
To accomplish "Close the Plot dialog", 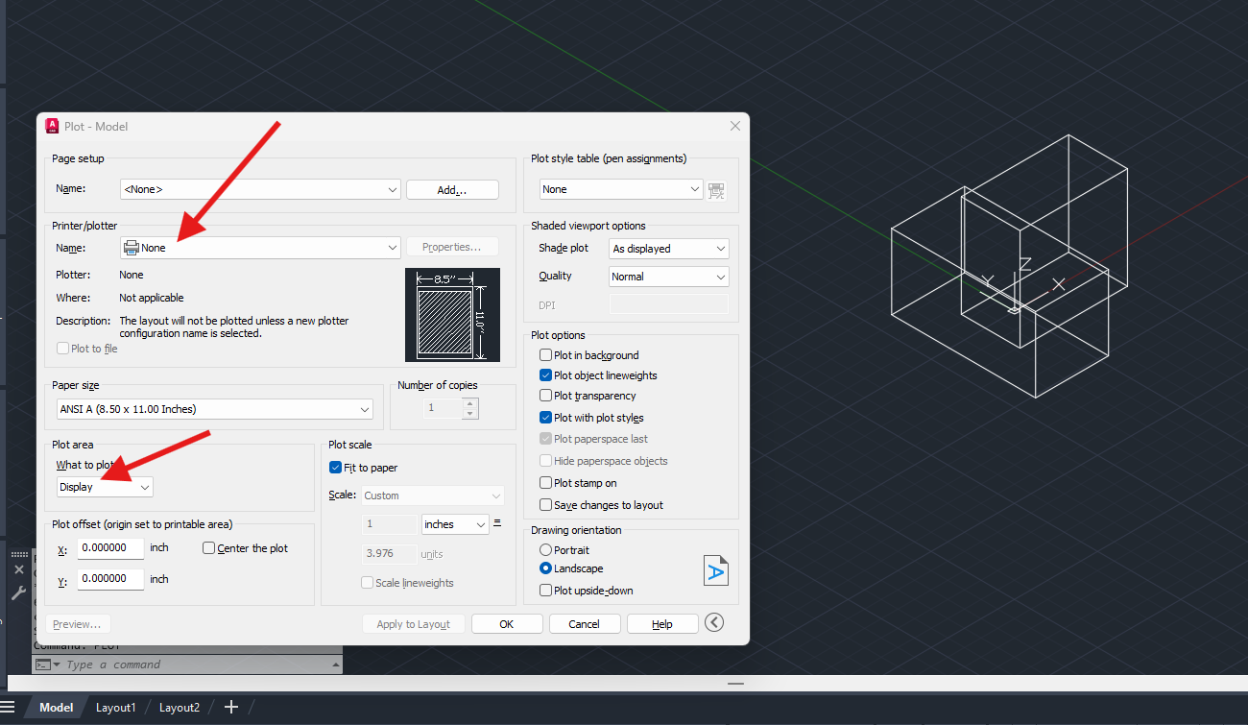I will click(735, 126).
